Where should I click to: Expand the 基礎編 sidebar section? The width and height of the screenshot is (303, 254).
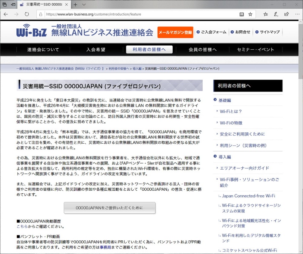pos(224,100)
